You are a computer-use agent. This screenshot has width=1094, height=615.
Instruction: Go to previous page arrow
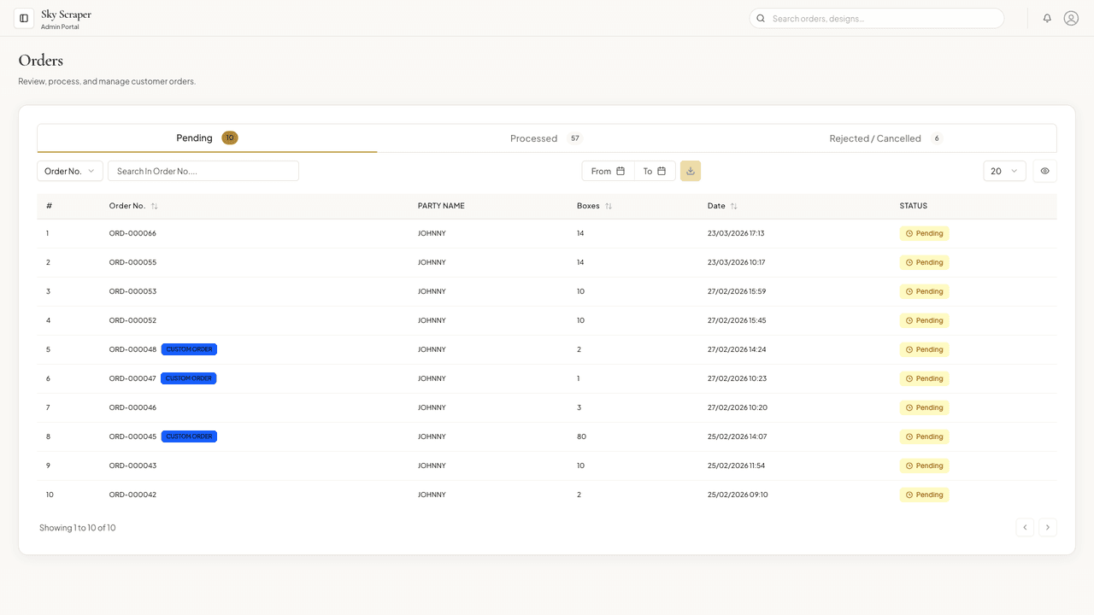(x=1025, y=527)
